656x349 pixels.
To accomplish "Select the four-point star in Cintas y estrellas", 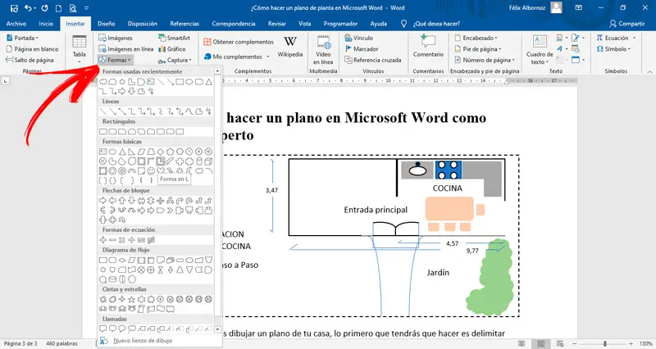I will click(x=122, y=299).
